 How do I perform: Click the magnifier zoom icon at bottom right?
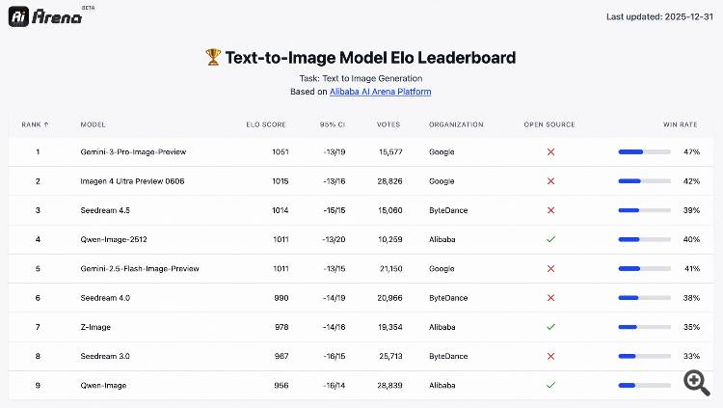697,382
